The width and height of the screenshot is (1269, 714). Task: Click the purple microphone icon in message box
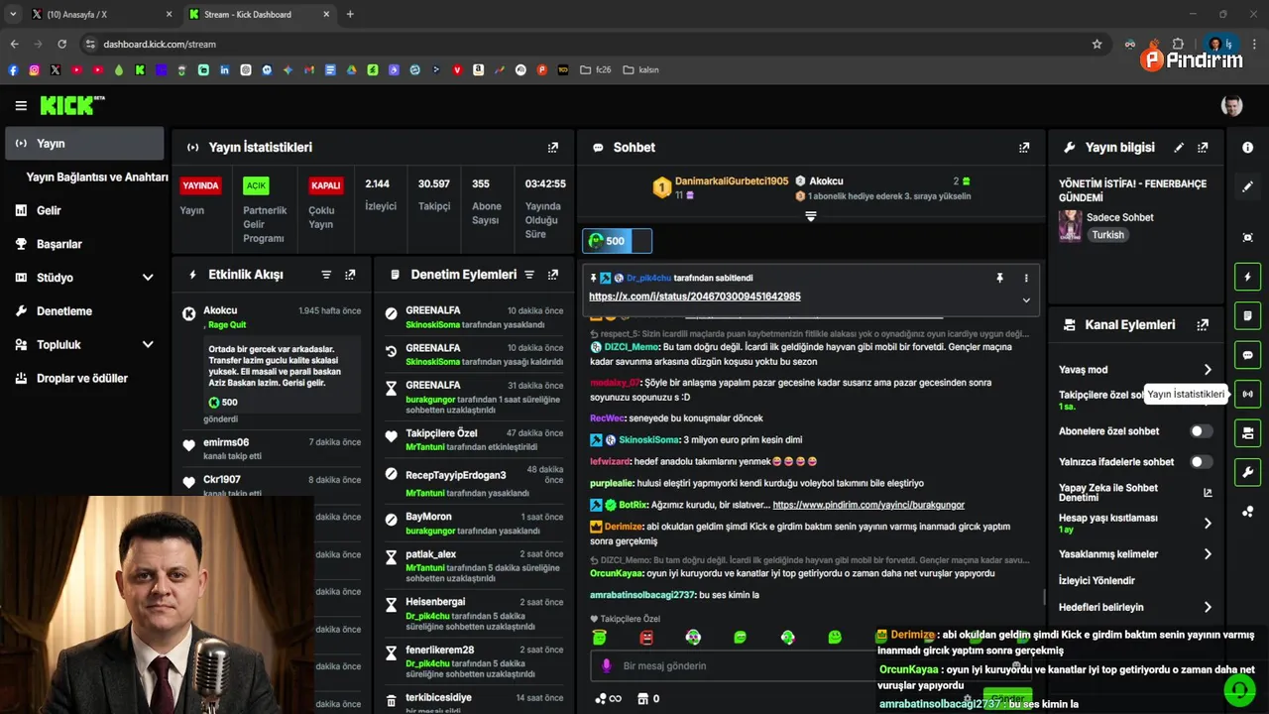607,665
